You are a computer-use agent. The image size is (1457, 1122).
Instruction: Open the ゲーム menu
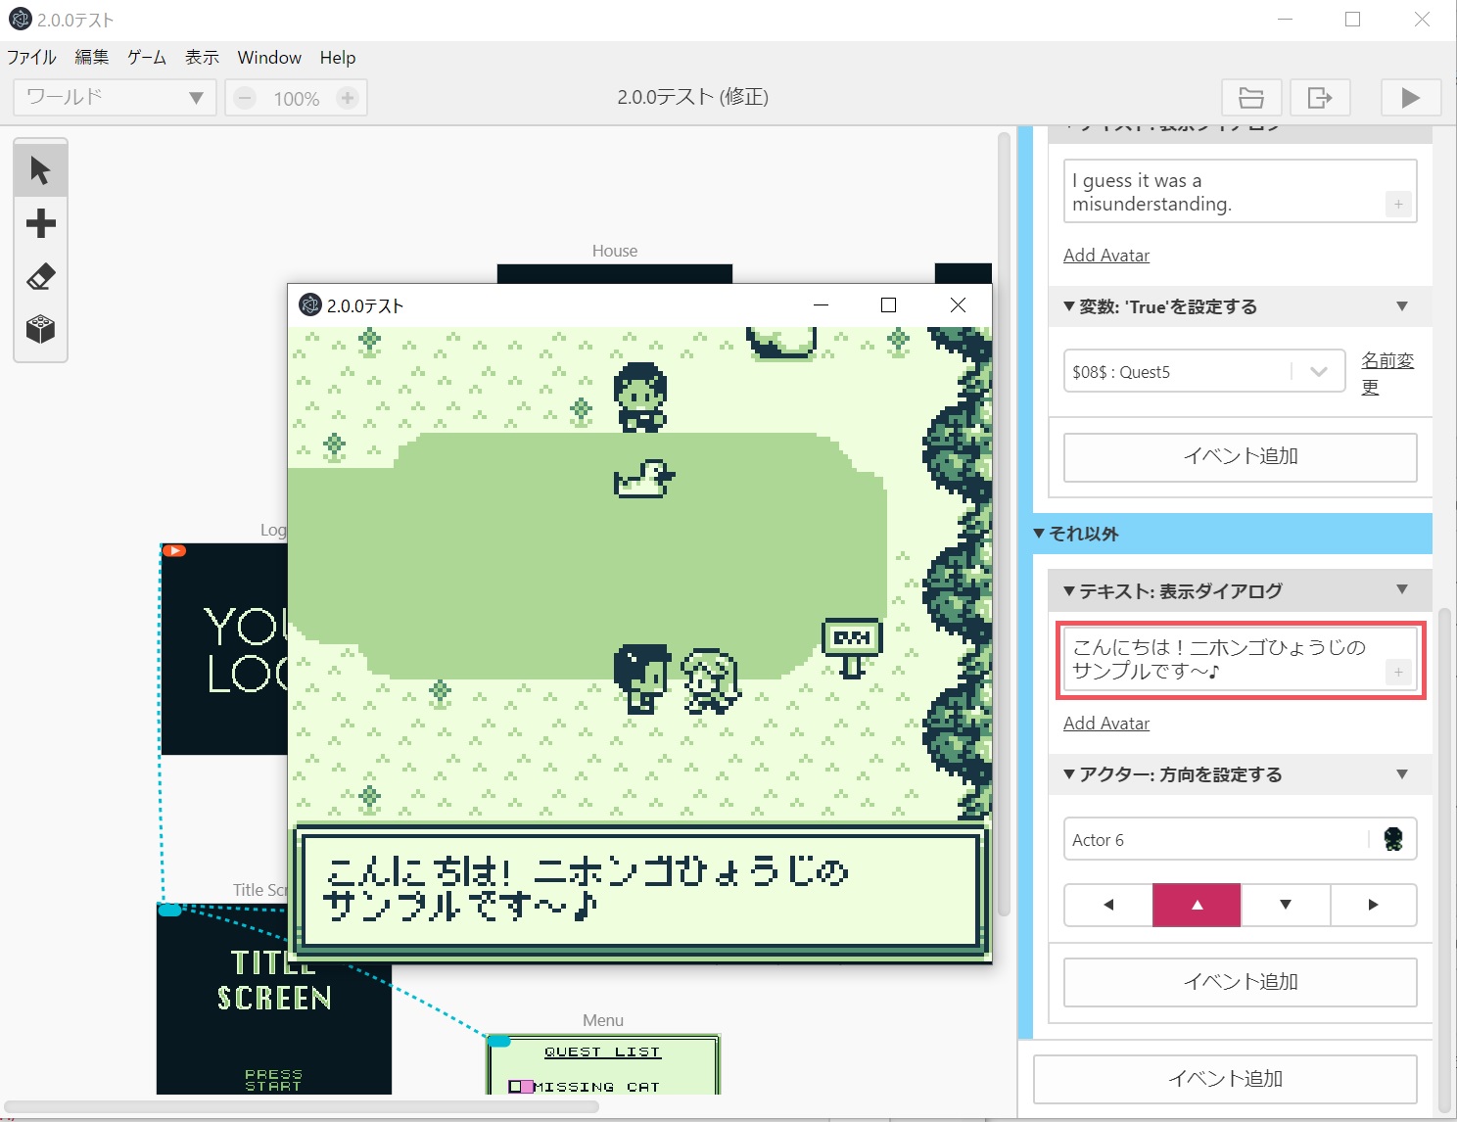click(x=145, y=57)
